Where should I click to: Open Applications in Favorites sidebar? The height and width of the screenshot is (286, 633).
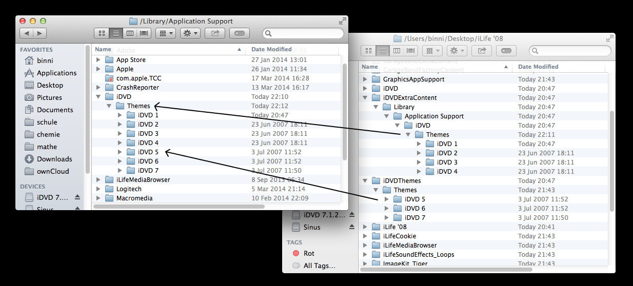coord(50,73)
